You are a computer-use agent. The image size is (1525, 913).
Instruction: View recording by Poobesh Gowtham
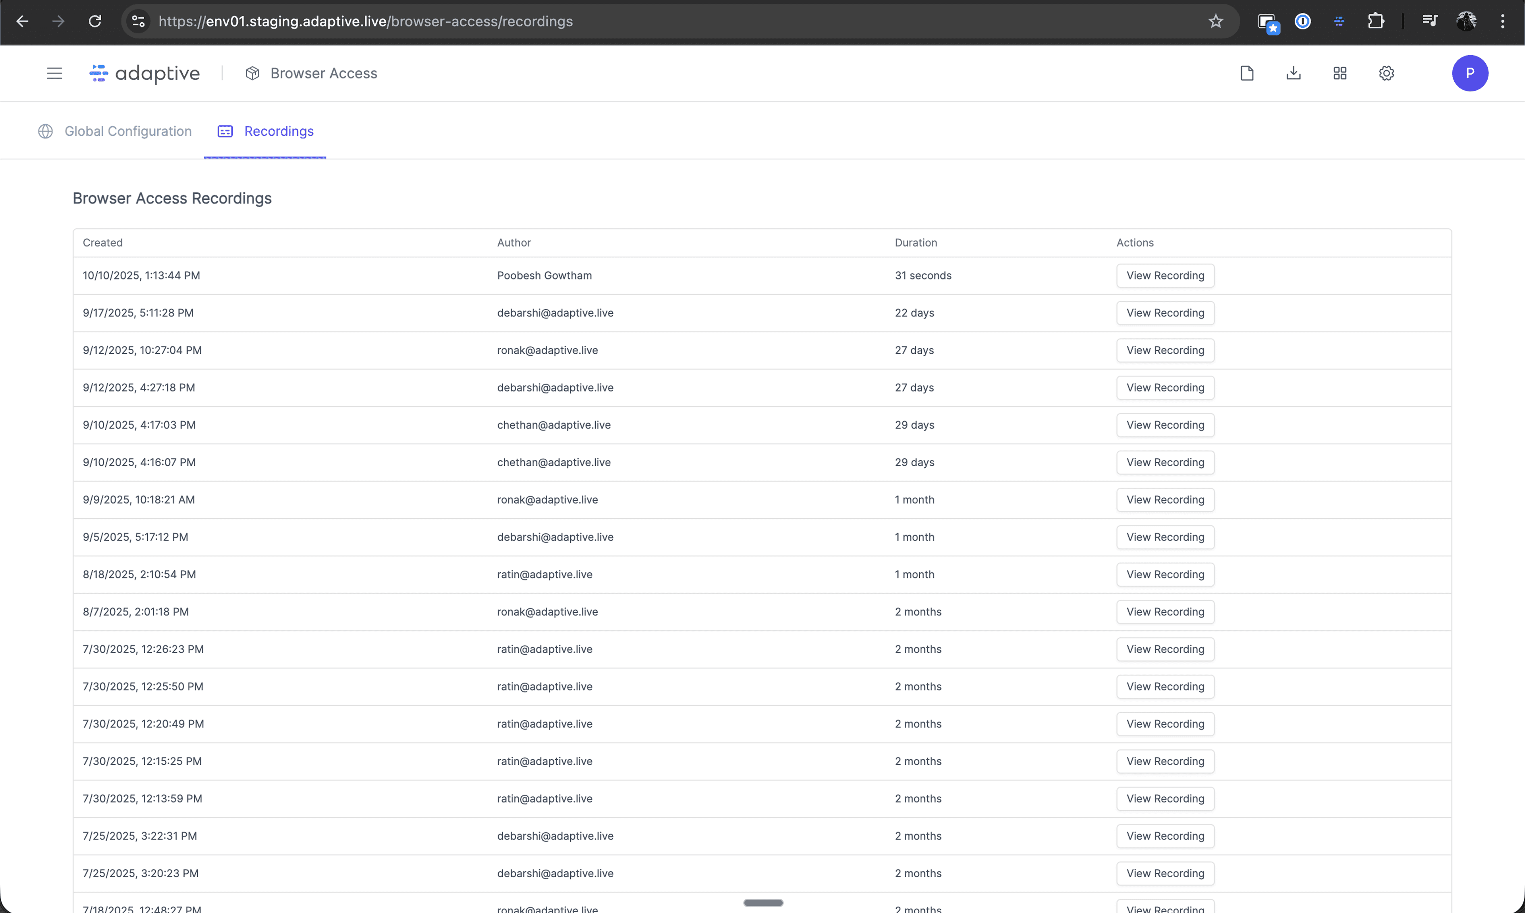1165,276
